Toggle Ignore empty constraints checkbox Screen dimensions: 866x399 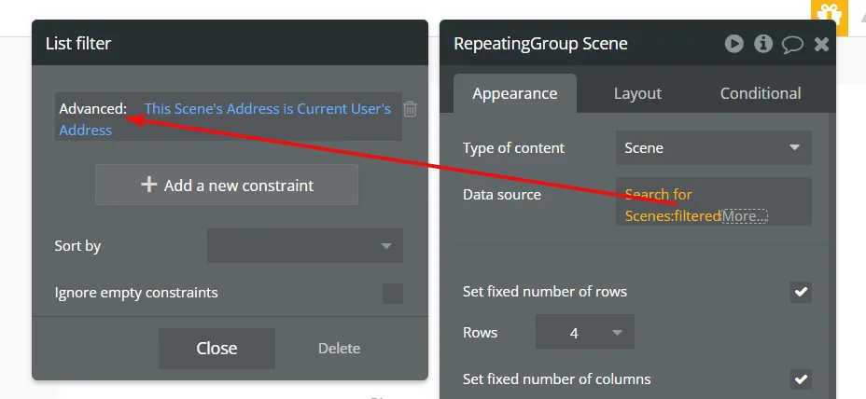(393, 293)
